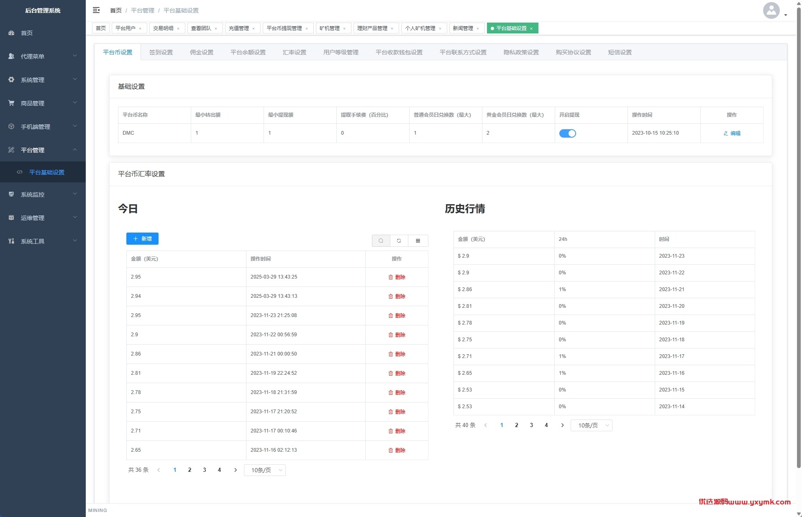The image size is (802, 517).
Task: Select 平台基础设置 in the sidebar
Action: pos(43,172)
